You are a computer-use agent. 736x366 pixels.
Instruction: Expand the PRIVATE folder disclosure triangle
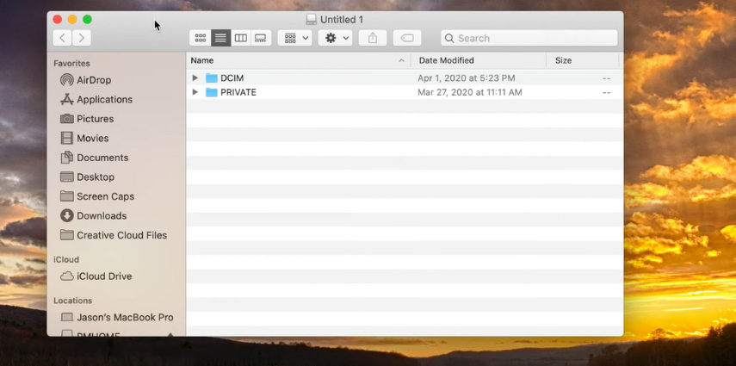195,92
